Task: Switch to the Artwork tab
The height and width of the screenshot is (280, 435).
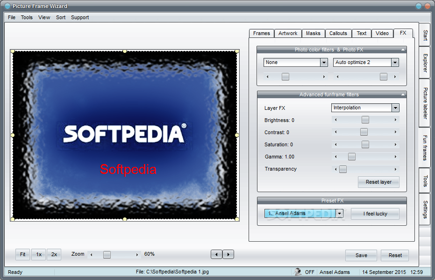Action: pos(288,33)
